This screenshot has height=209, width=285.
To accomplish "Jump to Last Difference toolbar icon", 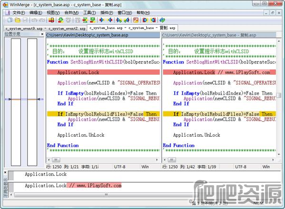I will pyautogui.click(x=93, y=20).
